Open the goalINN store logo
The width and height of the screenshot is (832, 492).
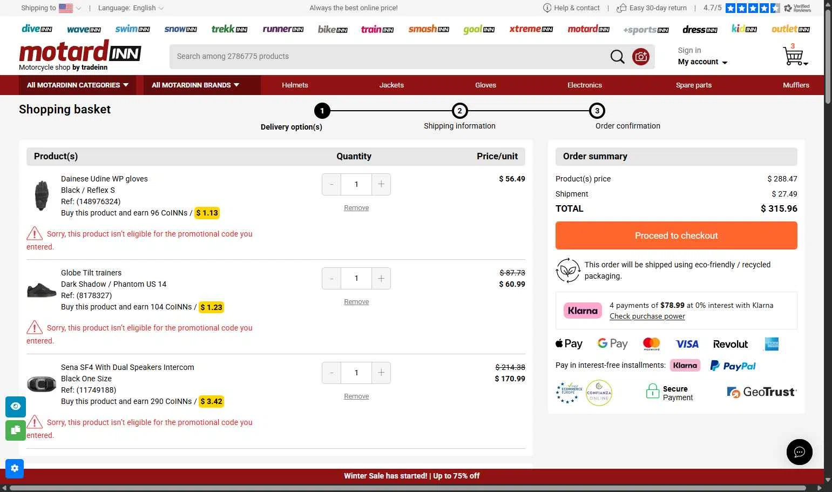click(x=479, y=30)
